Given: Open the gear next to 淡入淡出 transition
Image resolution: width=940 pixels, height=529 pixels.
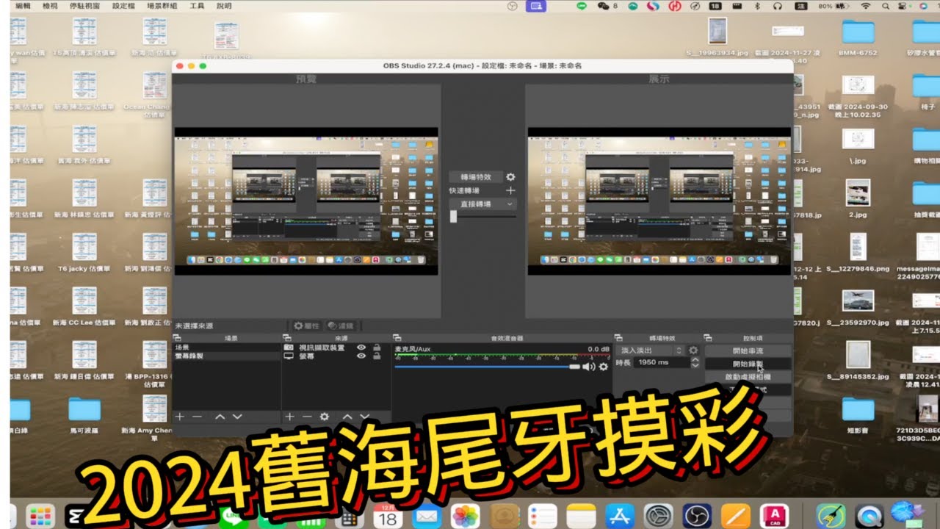Looking at the screenshot, I should coord(693,350).
